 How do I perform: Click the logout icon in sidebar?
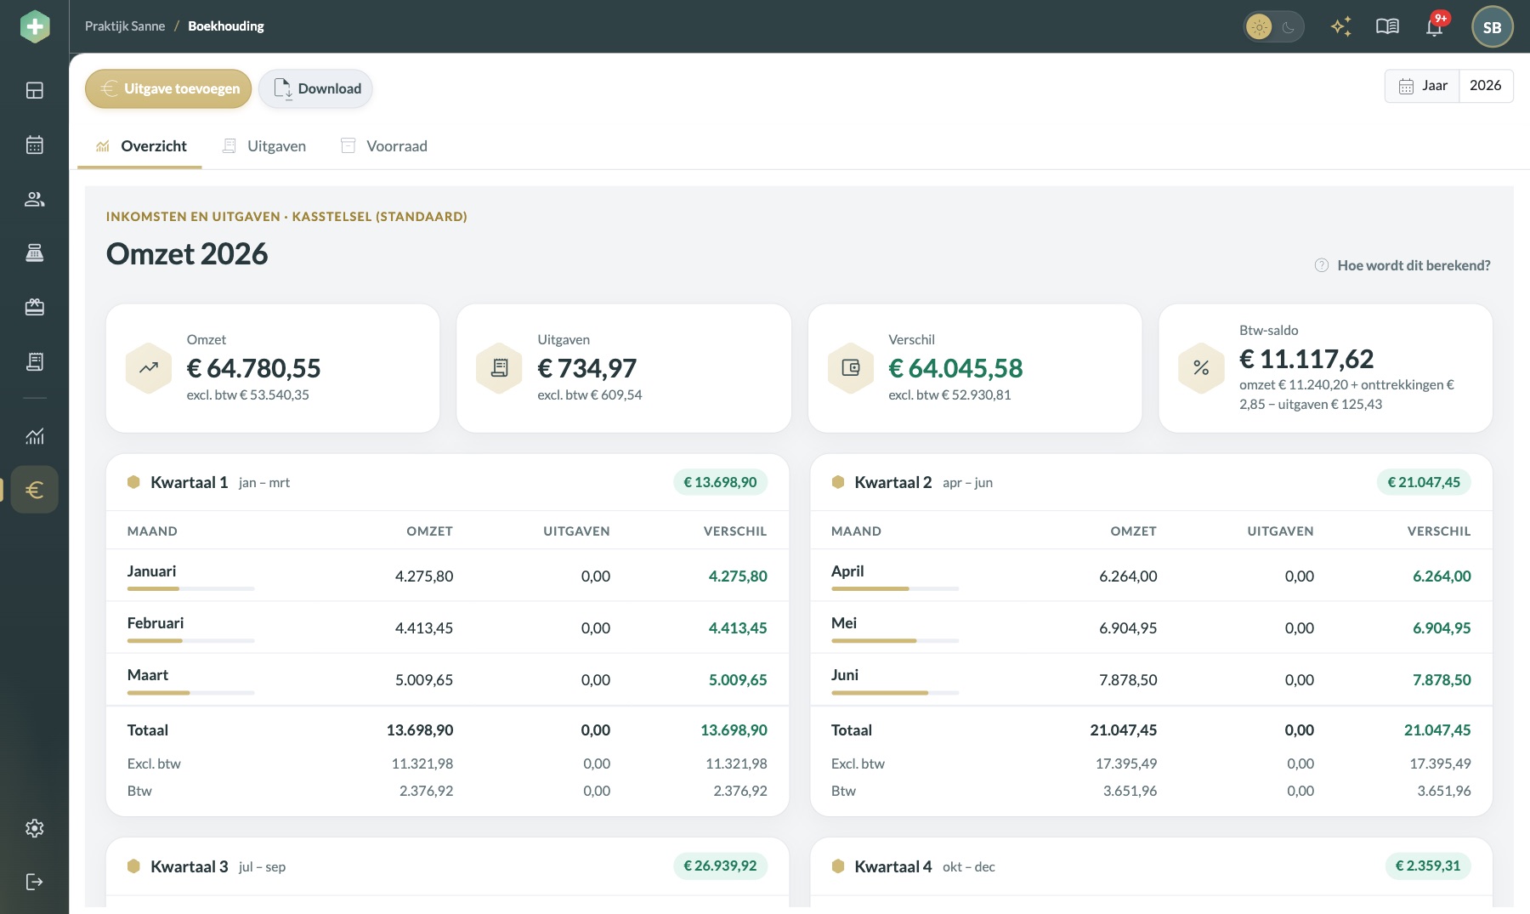tap(35, 882)
